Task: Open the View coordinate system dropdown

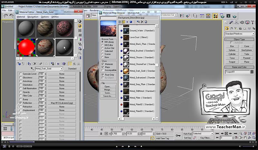Action: 94,15
